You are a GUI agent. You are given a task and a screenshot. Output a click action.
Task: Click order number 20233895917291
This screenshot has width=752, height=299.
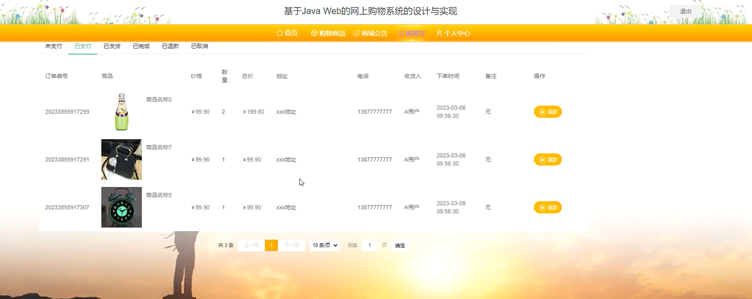click(67, 160)
